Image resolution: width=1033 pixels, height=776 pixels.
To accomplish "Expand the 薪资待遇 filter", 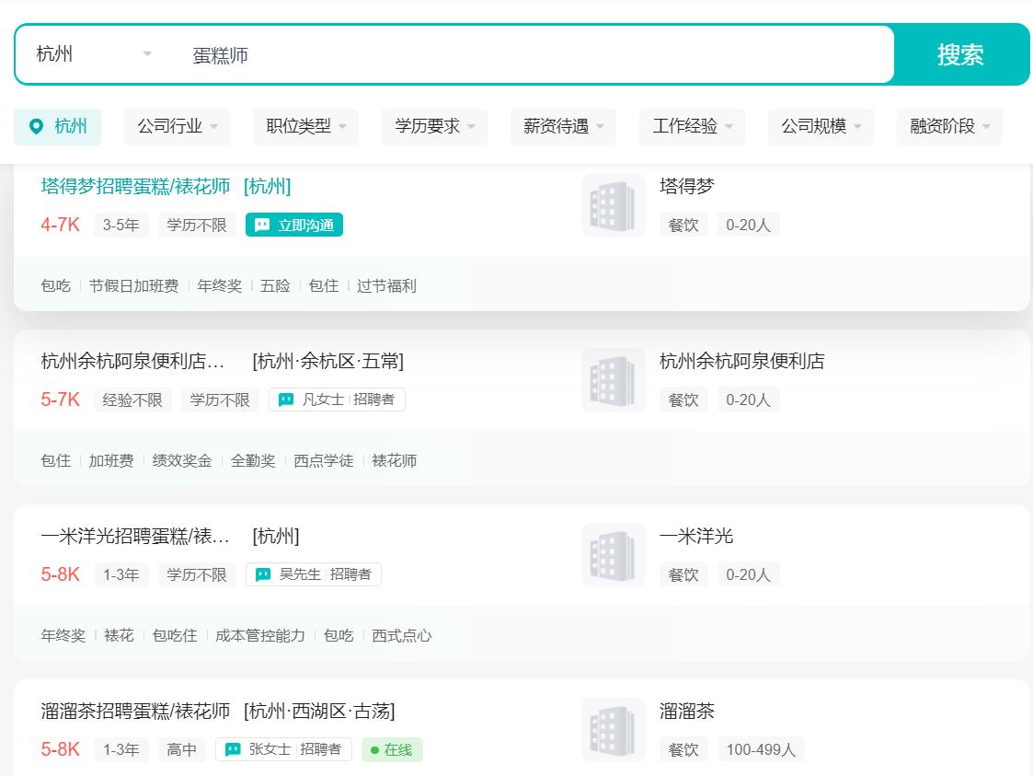I will pyautogui.click(x=563, y=127).
